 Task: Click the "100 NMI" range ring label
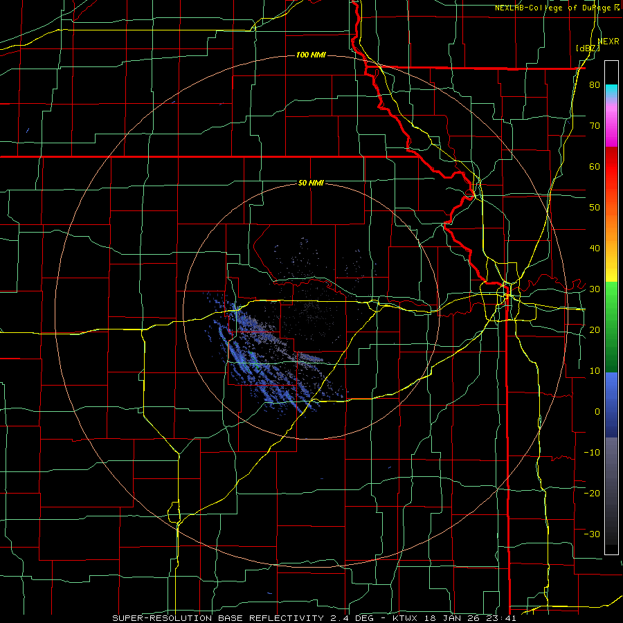click(311, 55)
